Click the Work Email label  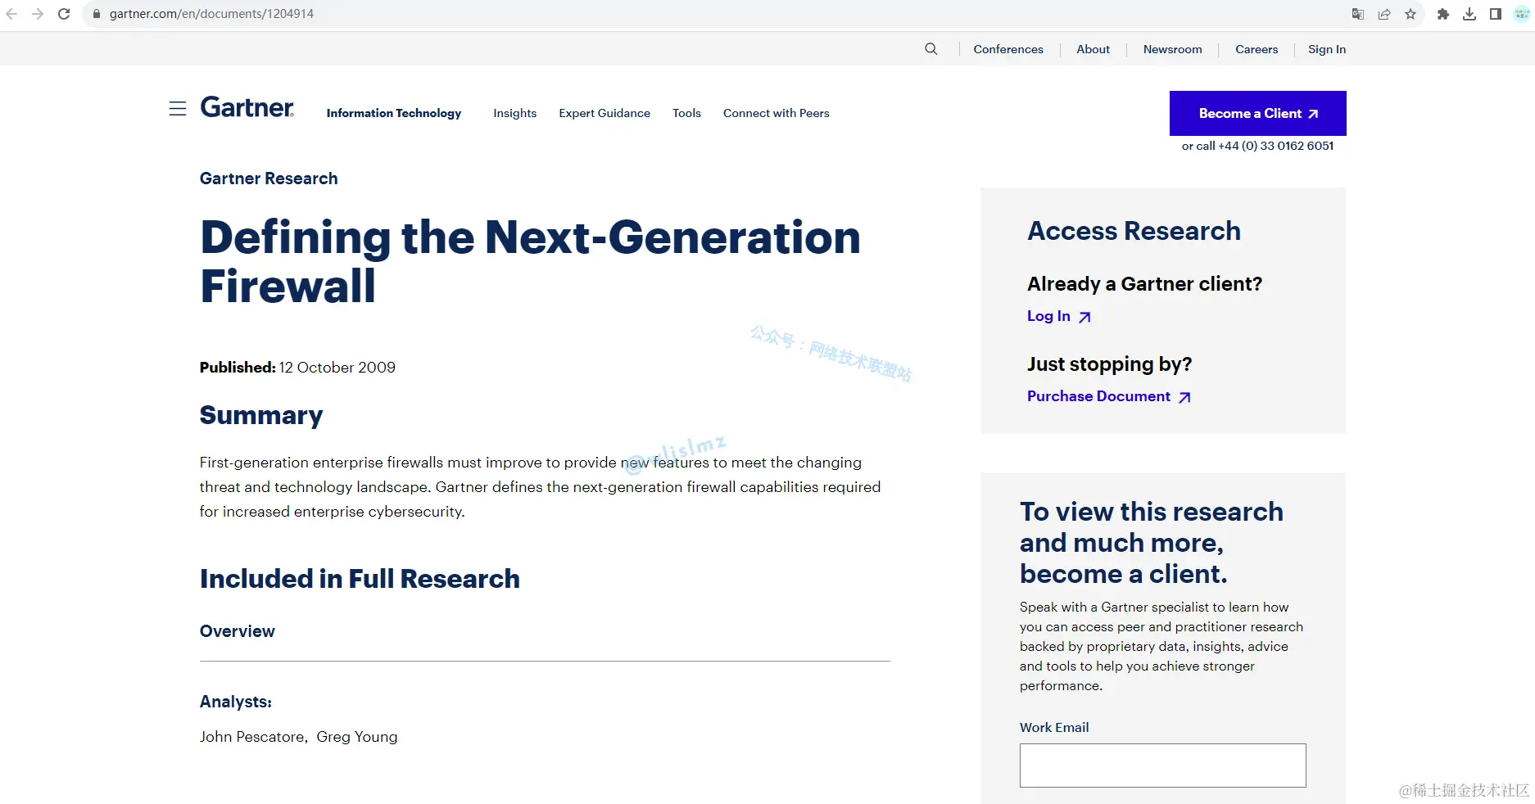(1054, 727)
